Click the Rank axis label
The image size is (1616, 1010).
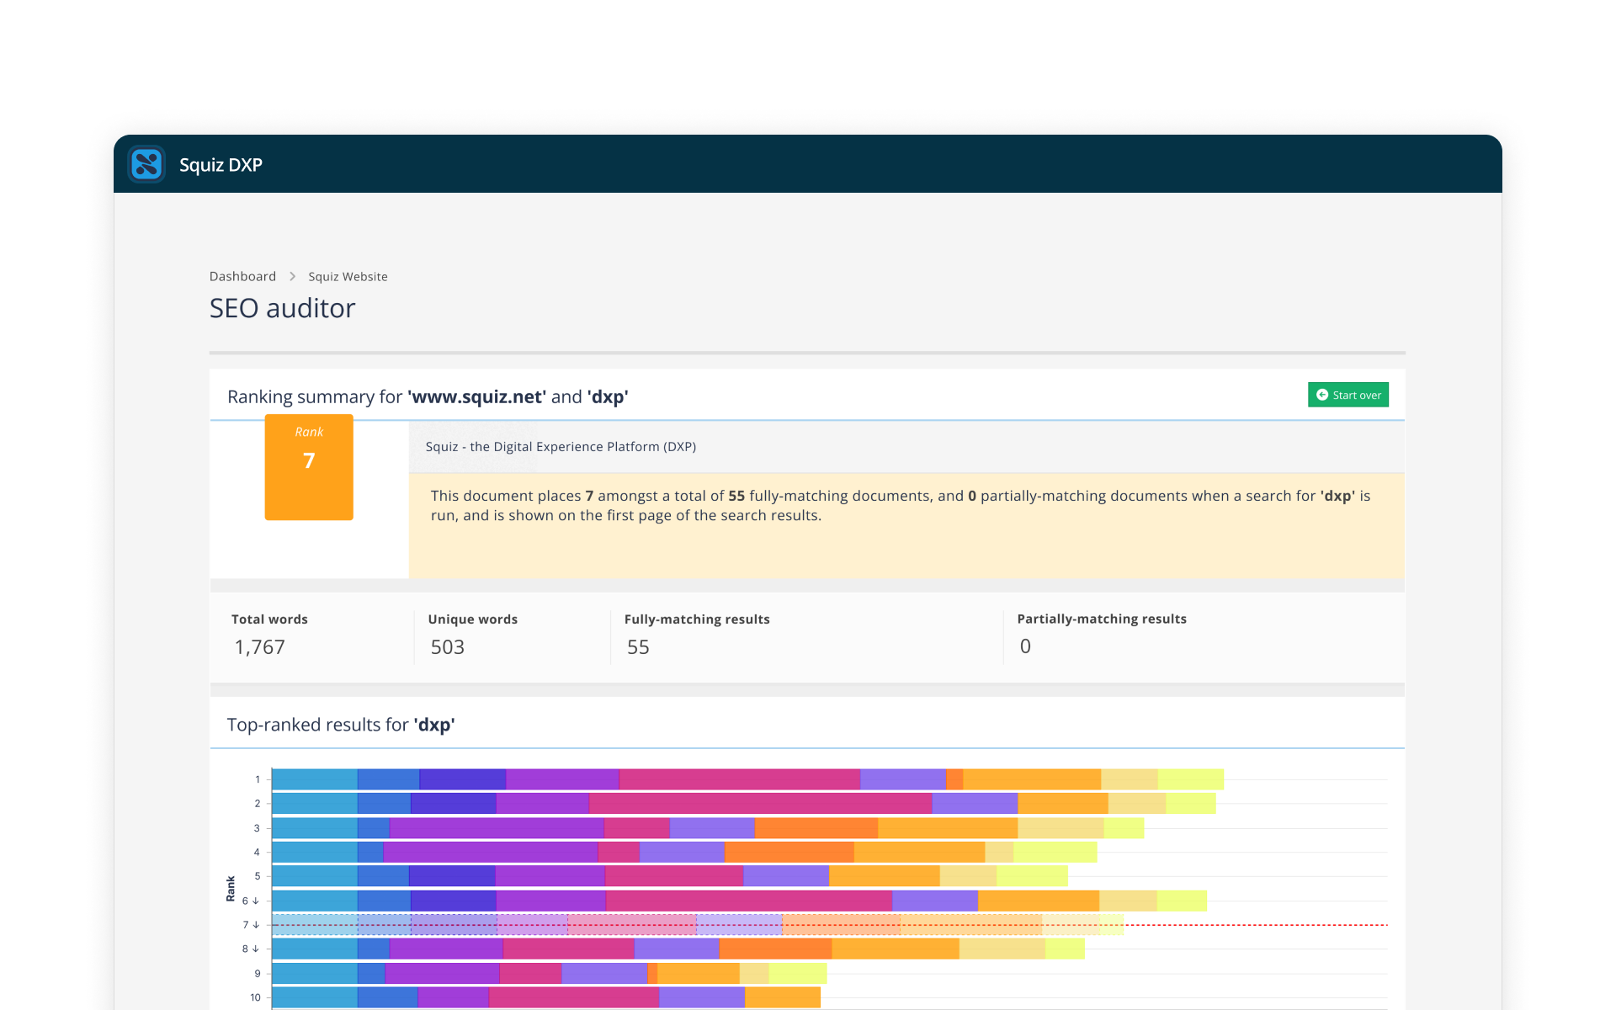pos(231,889)
